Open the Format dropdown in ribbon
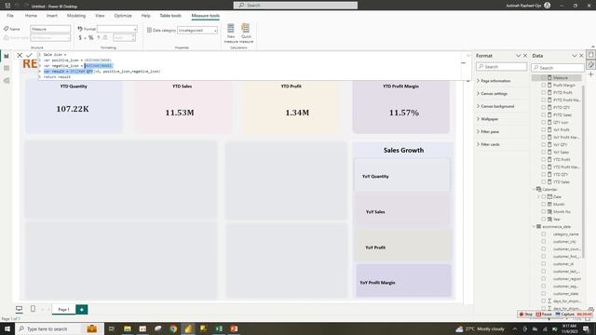Image resolution: width=596 pixels, height=335 pixels. pos(117,29)
